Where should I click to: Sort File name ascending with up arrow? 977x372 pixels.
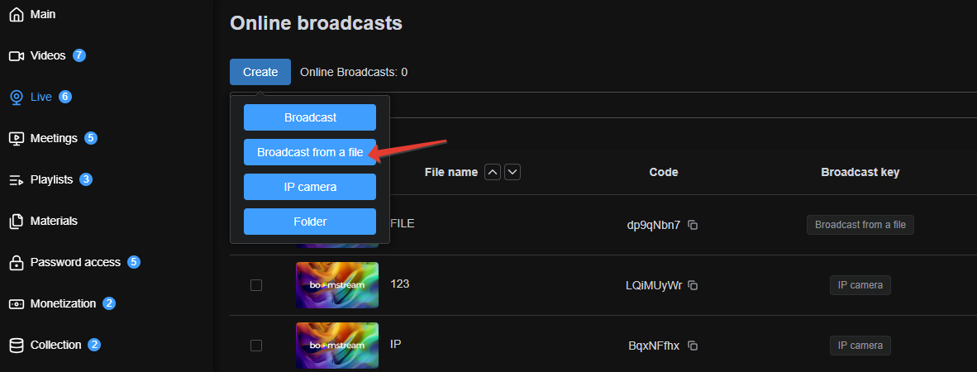click(x=493, y=172)
